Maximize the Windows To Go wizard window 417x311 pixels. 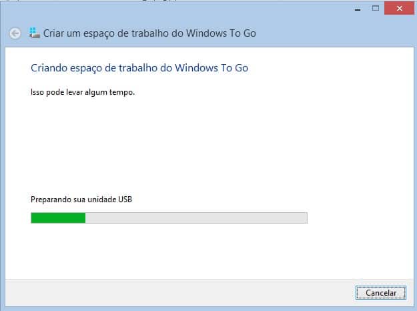coord(376,8)
